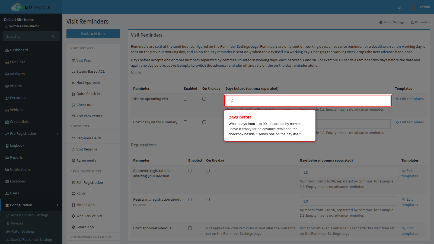This screenshot has width=434, height=244.
Task: Tick On the day for Visitor: upcoming visit
Action: point(204,99)
